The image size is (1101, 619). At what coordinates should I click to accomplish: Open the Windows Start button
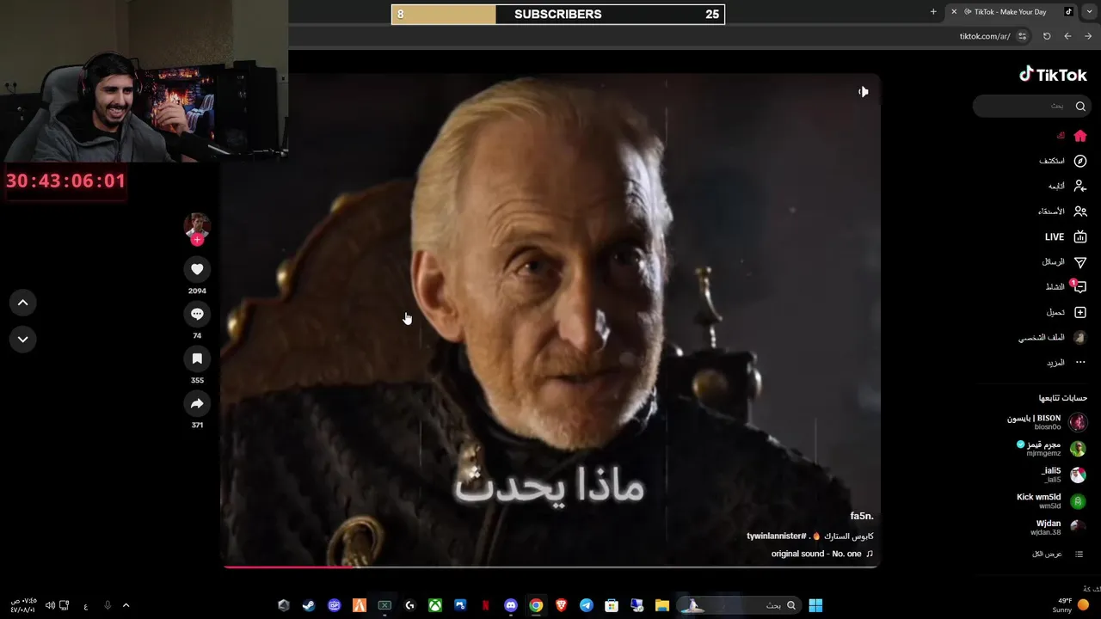(x=815, y=605)
